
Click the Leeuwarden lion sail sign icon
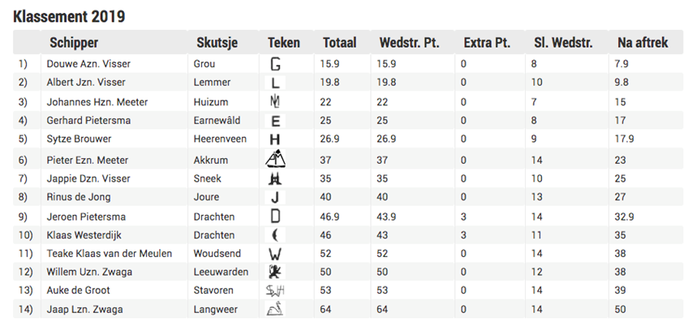[275, 272]
